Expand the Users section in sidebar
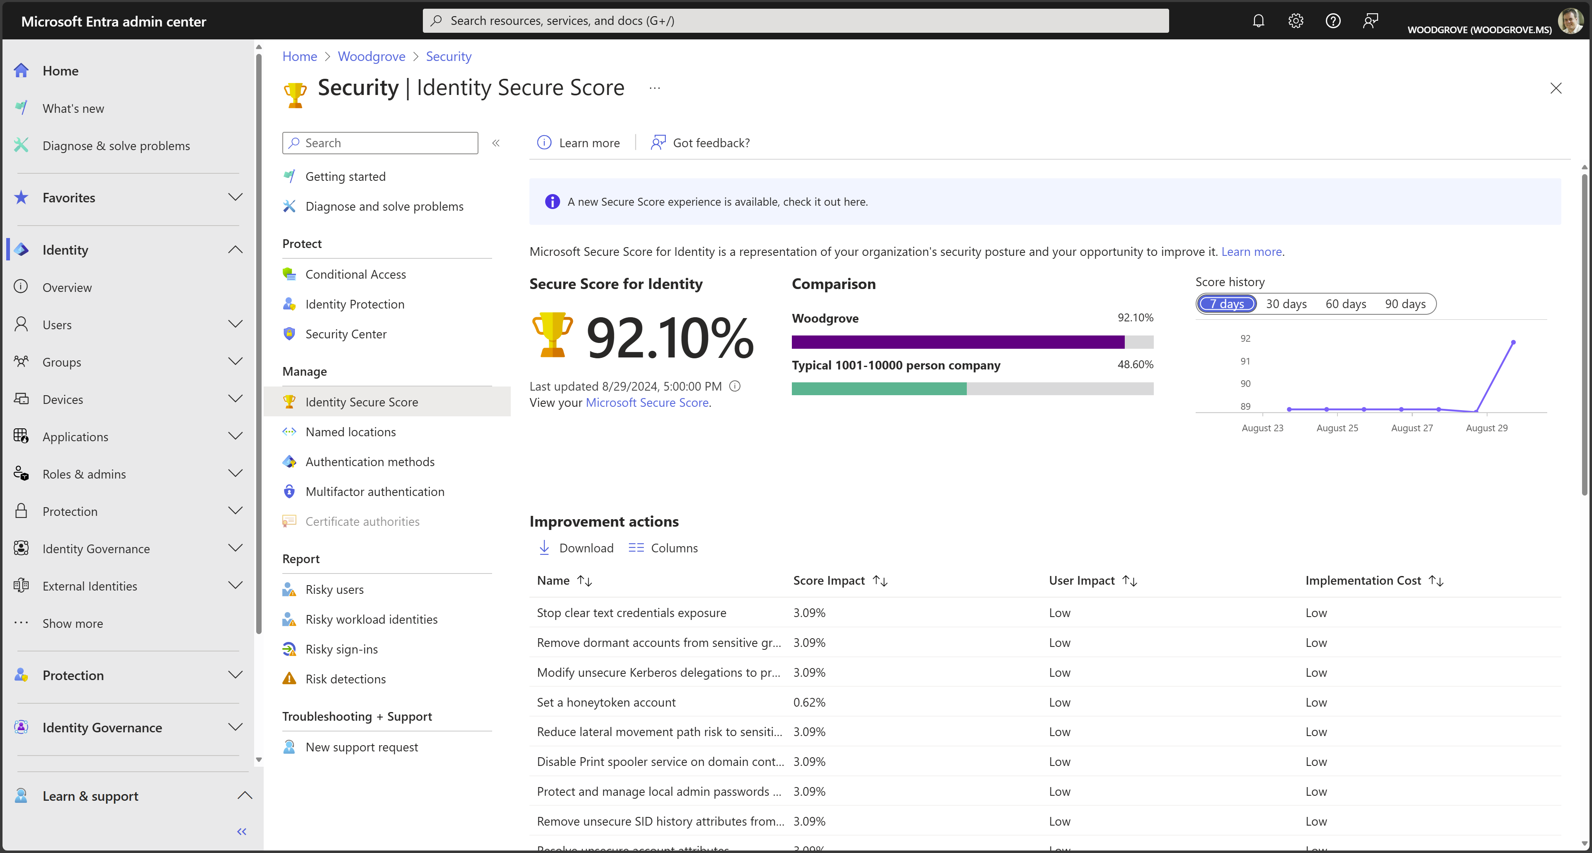This screenshot has height=853, width=1592. (235, 325)
